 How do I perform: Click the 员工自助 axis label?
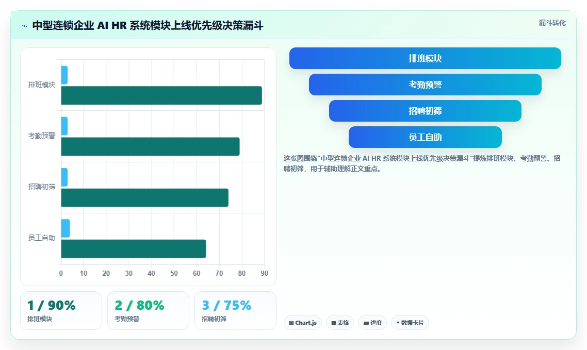point(42,238)
